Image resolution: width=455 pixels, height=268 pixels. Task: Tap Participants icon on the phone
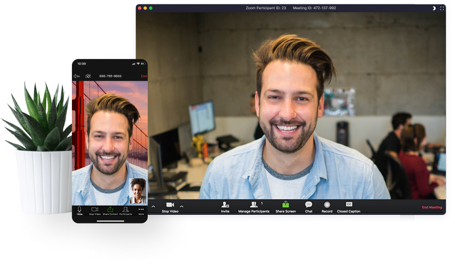click(x=126, y=210)
